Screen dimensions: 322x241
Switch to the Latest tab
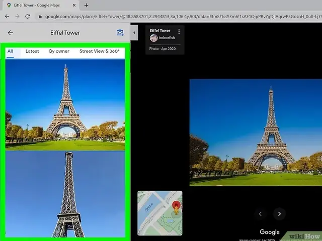(32, 51)
